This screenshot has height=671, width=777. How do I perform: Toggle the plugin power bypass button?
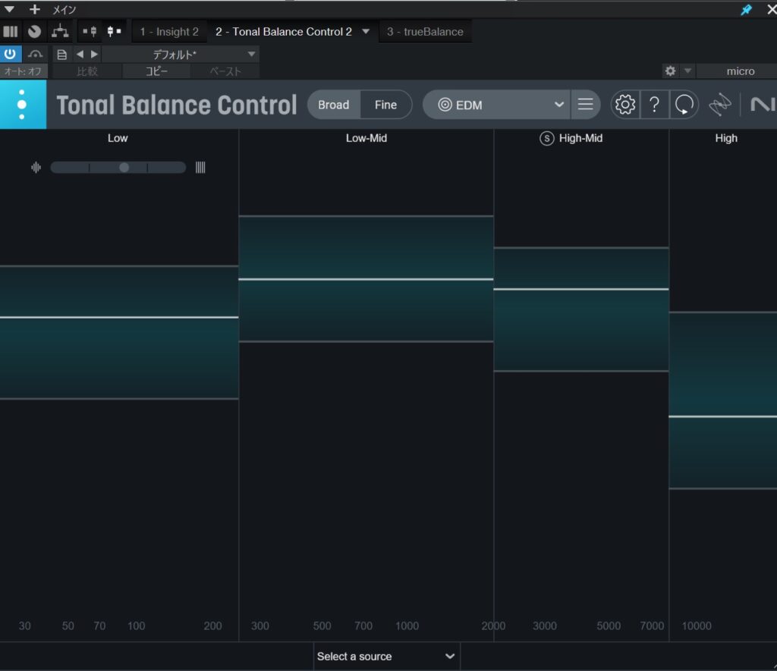pyautogui.click(x=11, y=54)
